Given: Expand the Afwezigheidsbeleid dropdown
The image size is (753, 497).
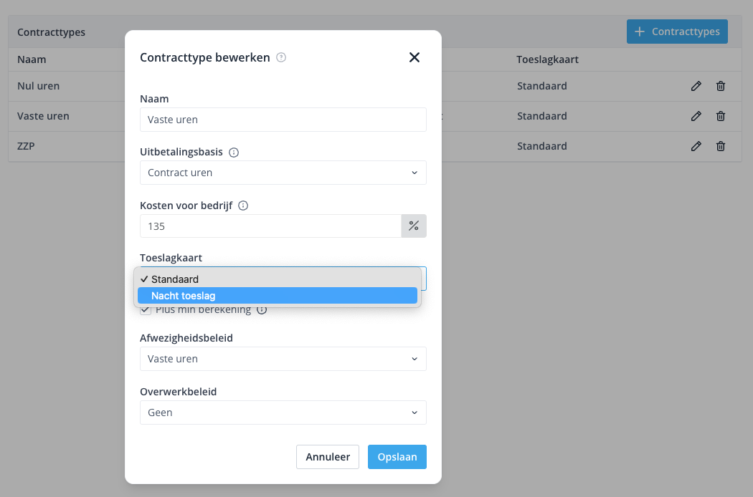Looking at the screenshot, I should click(x=283, y=359).
